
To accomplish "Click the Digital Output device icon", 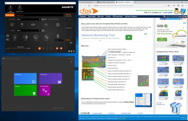I will pos(20,8).
